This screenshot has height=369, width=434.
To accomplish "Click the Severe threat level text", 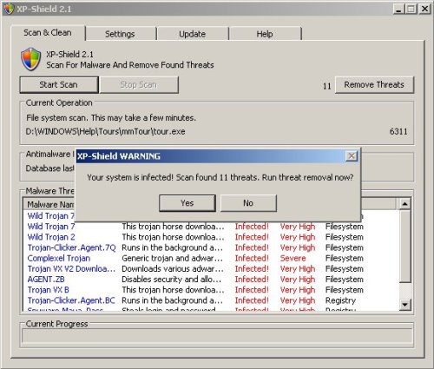I will click(x=293, y=258).
